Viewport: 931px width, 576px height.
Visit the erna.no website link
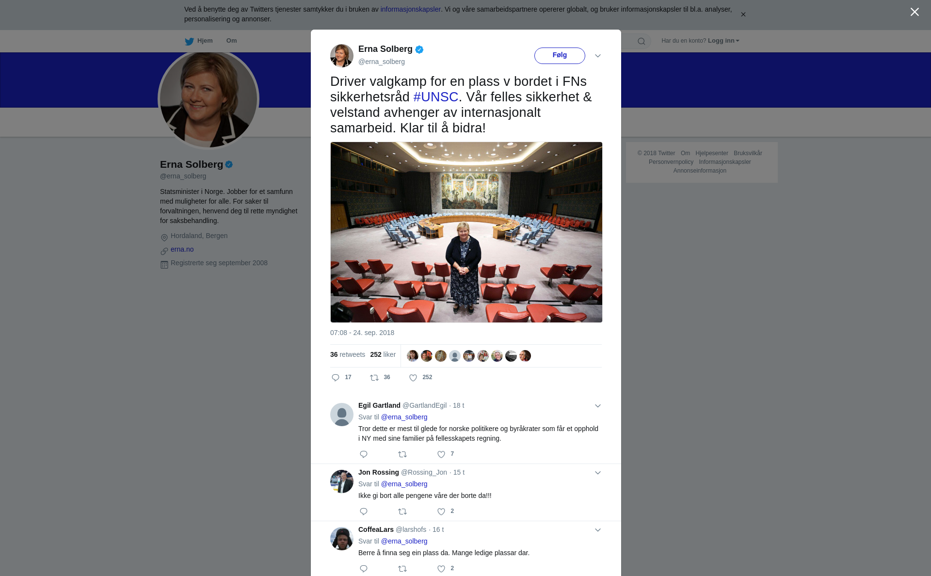tap(182, 249)
